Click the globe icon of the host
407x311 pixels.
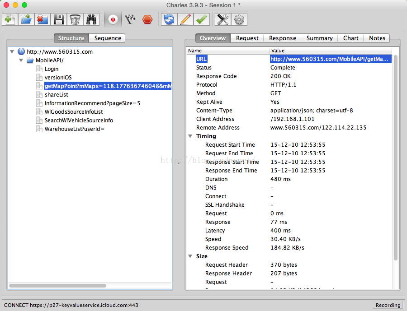coord(21,51)
